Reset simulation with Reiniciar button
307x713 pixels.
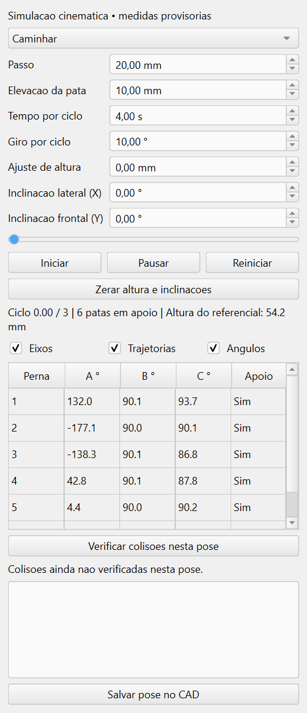click(252, 263)
